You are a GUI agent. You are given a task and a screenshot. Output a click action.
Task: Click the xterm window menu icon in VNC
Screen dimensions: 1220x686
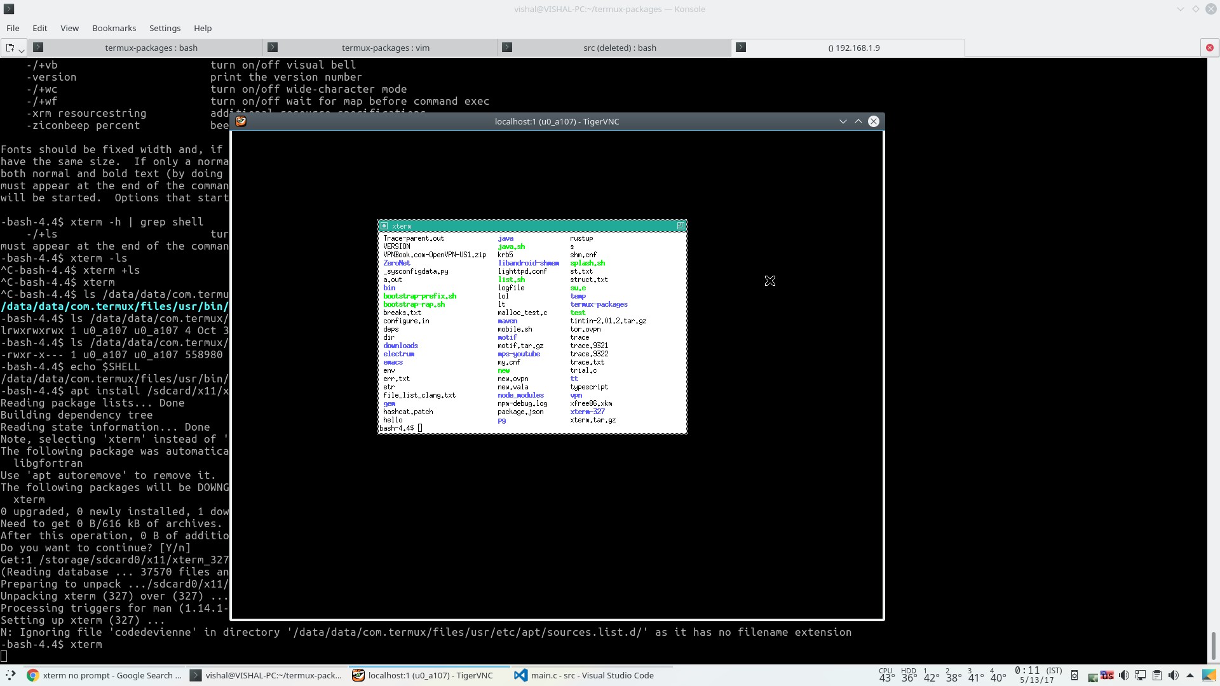pyautogui.click(x=384, y=225)
